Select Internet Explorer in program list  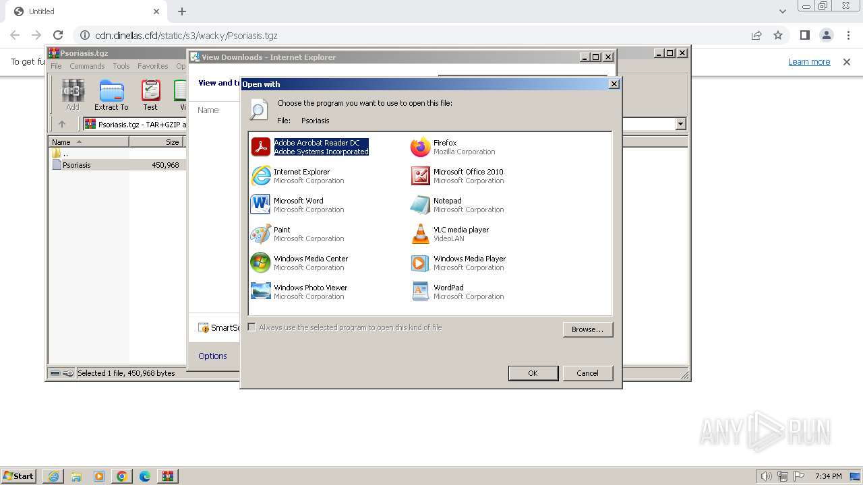[297, 176]
